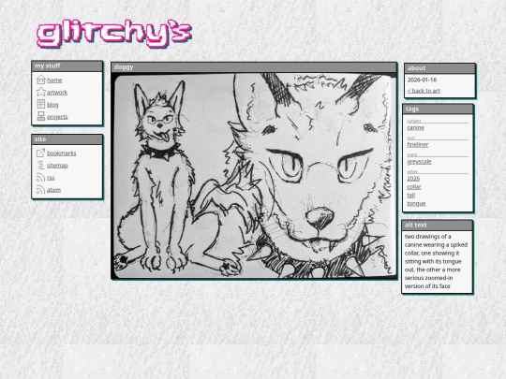Go to the artwork page

point(57,93)
